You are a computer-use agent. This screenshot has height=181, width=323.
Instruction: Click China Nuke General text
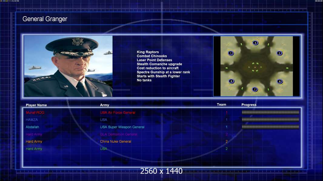[115, 141]
